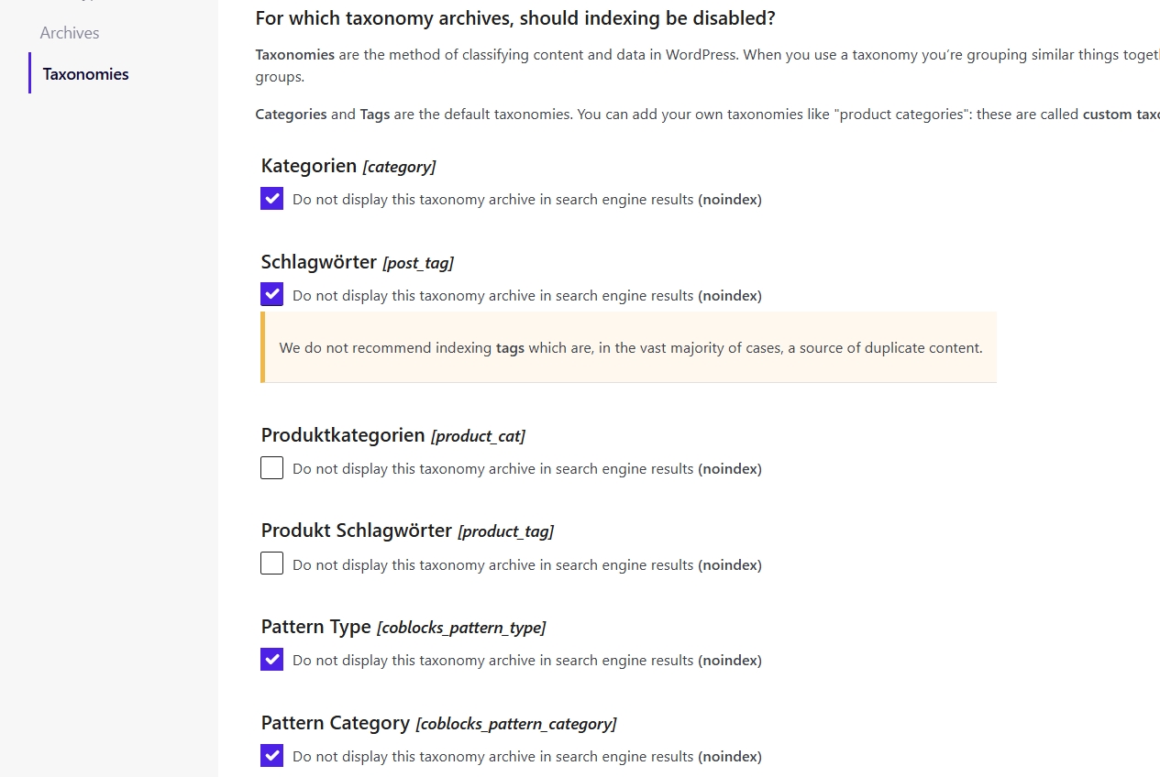
Task: Select the Taxonomies sidebar item
Action: (85, 74)
